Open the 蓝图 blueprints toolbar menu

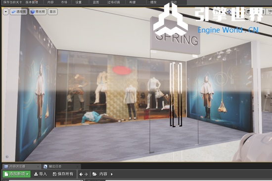96,2
